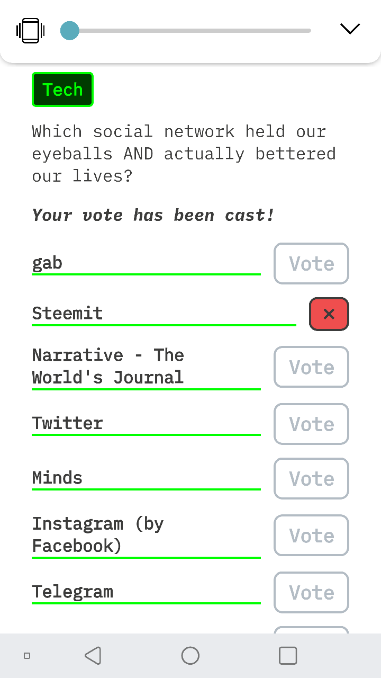Vote for Narrative - The World's Journal
The image size is (381, 678).
311,367
